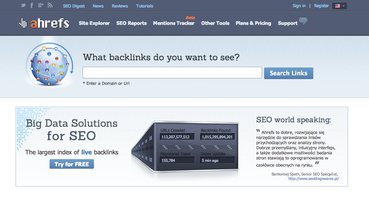
Task: Click the 'Big Data Solutions for SEO' heading
Action: click(x=71, y=129)
